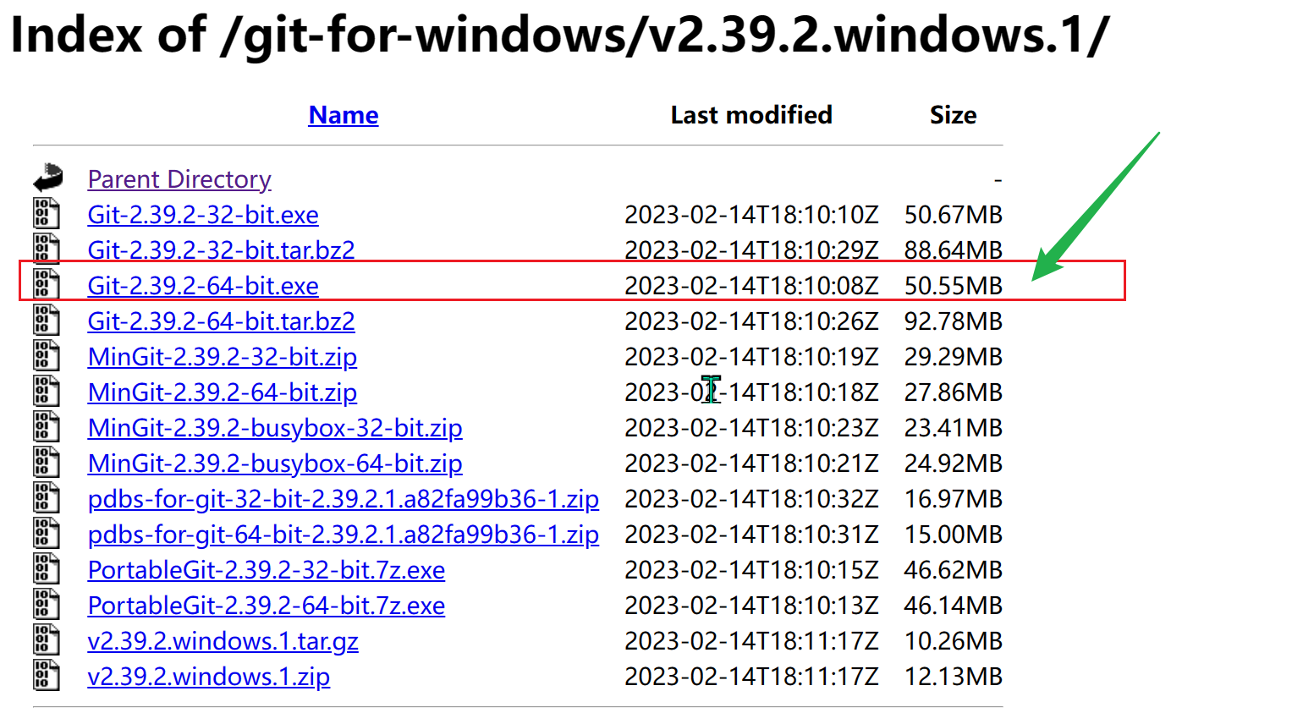Click timestamp 2023-02-14T18:10:10Z
The width and height of the screenshot is (1303, 713).
(751, 215)
